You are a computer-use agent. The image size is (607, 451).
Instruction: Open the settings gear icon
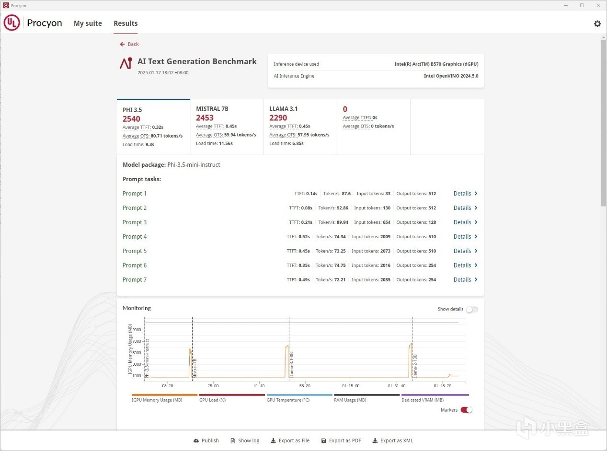coord(597,23)
